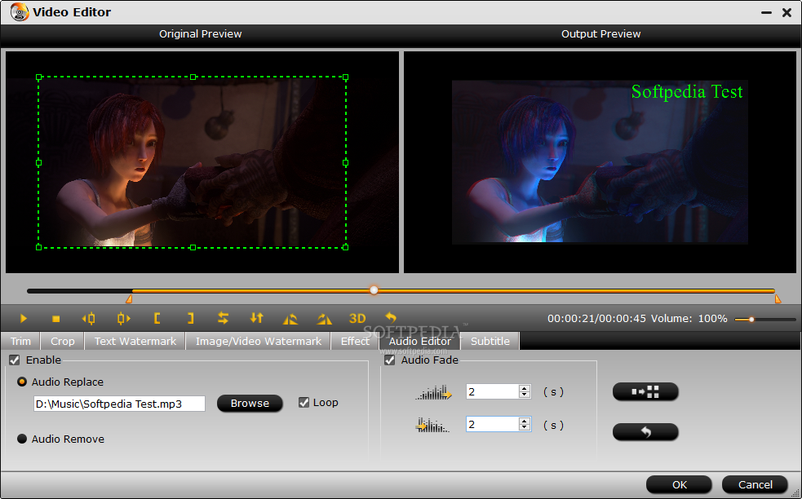Image resolution: width=802 pixels, height=499 pixels.
Task: Click the top-left crop handle in Original Preview
Action: [39, 77]
